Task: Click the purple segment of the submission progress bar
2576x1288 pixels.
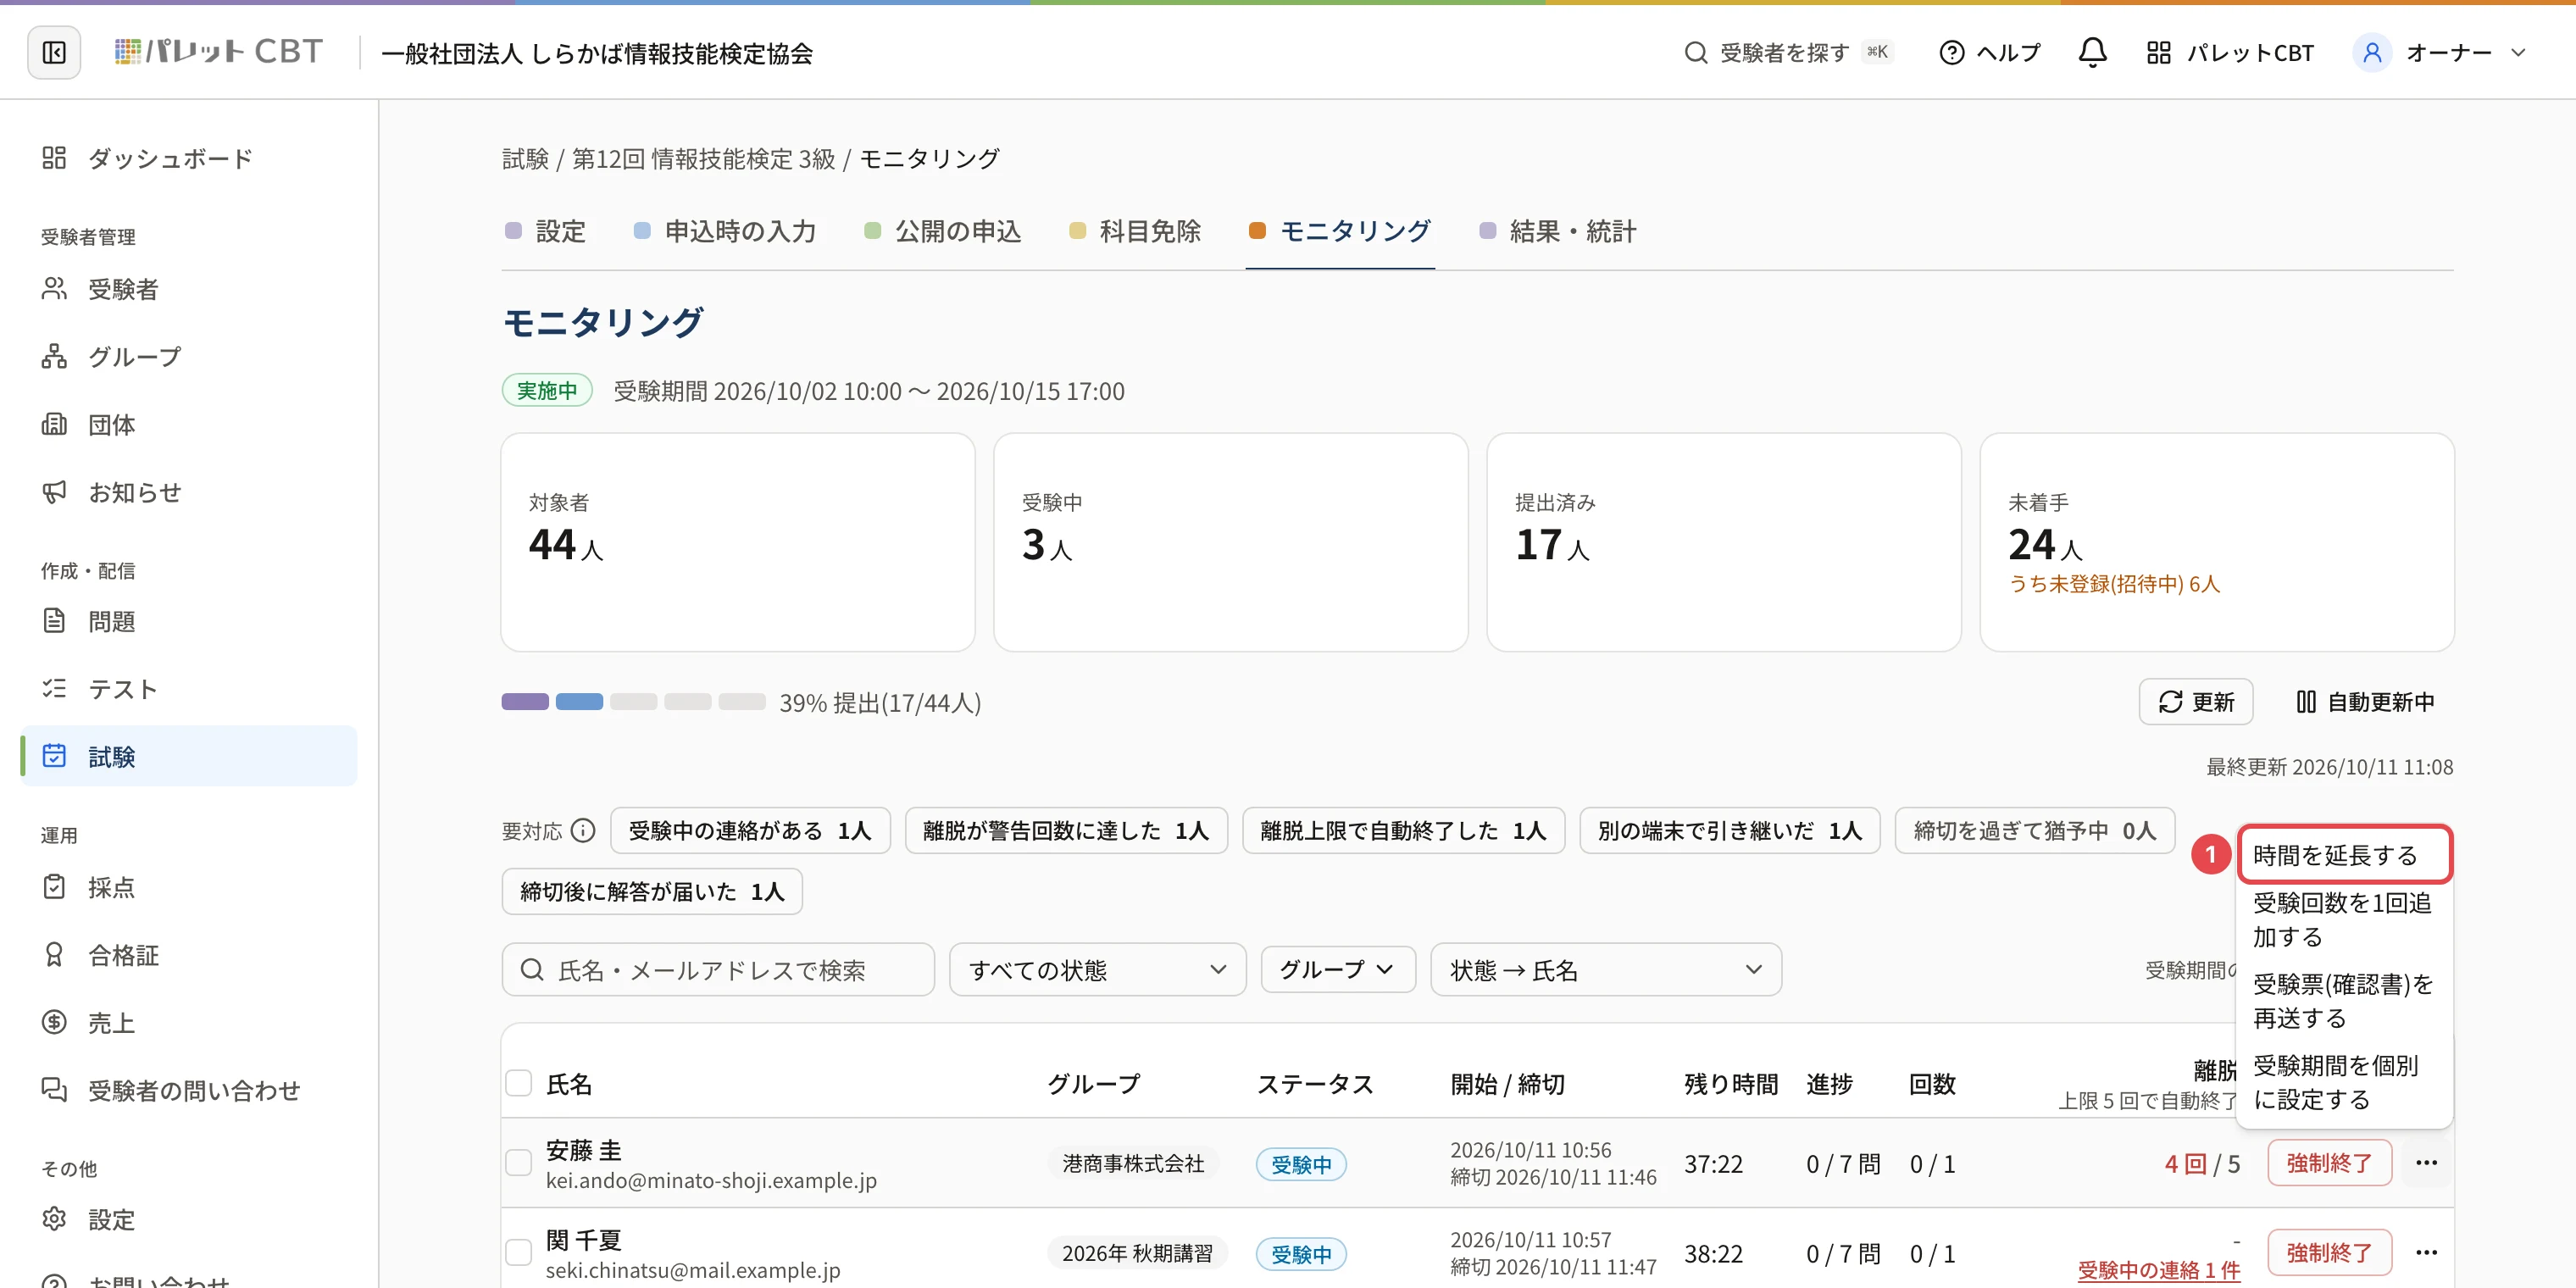Action: tap(525, 702)
